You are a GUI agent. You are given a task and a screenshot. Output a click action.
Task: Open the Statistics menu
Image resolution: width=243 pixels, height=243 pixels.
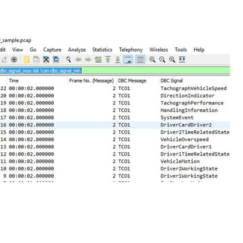(x=102, y=50)
